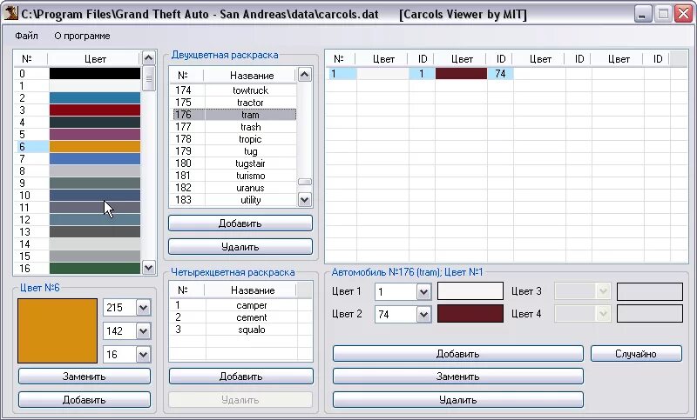Screen dimensions: 697x420
Task: Open the Файл menu
Action: 26,36
